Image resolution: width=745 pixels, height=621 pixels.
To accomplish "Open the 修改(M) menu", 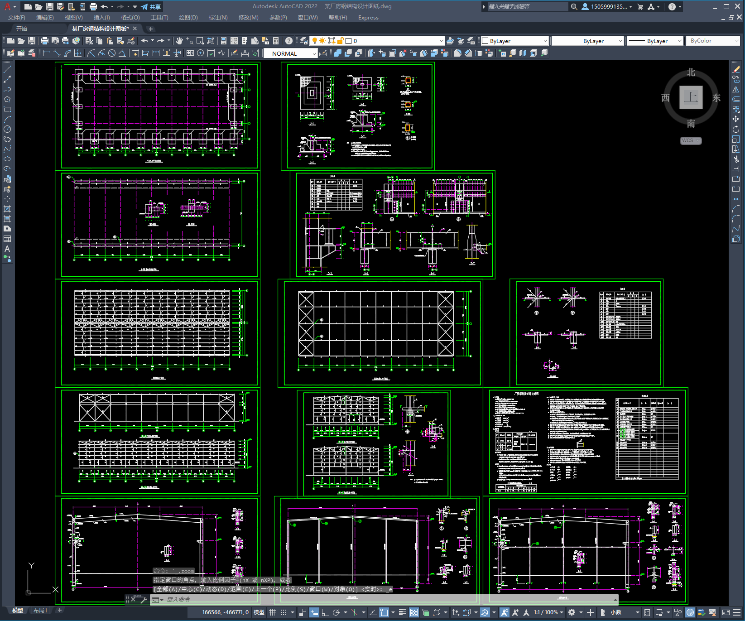I will pyautogui.click(x=248, y=18).
